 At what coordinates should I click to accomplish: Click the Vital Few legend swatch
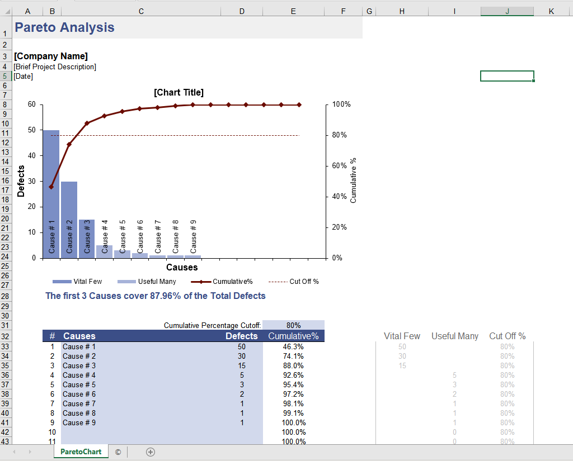coord(62,282)
